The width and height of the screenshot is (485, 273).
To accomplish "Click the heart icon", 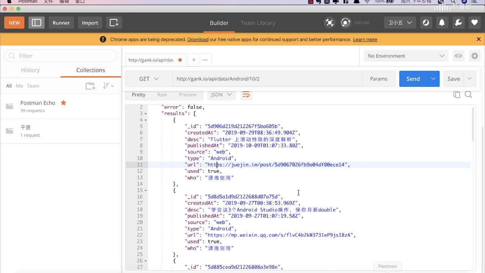I will pyautogui.click(x=474, y=23).
